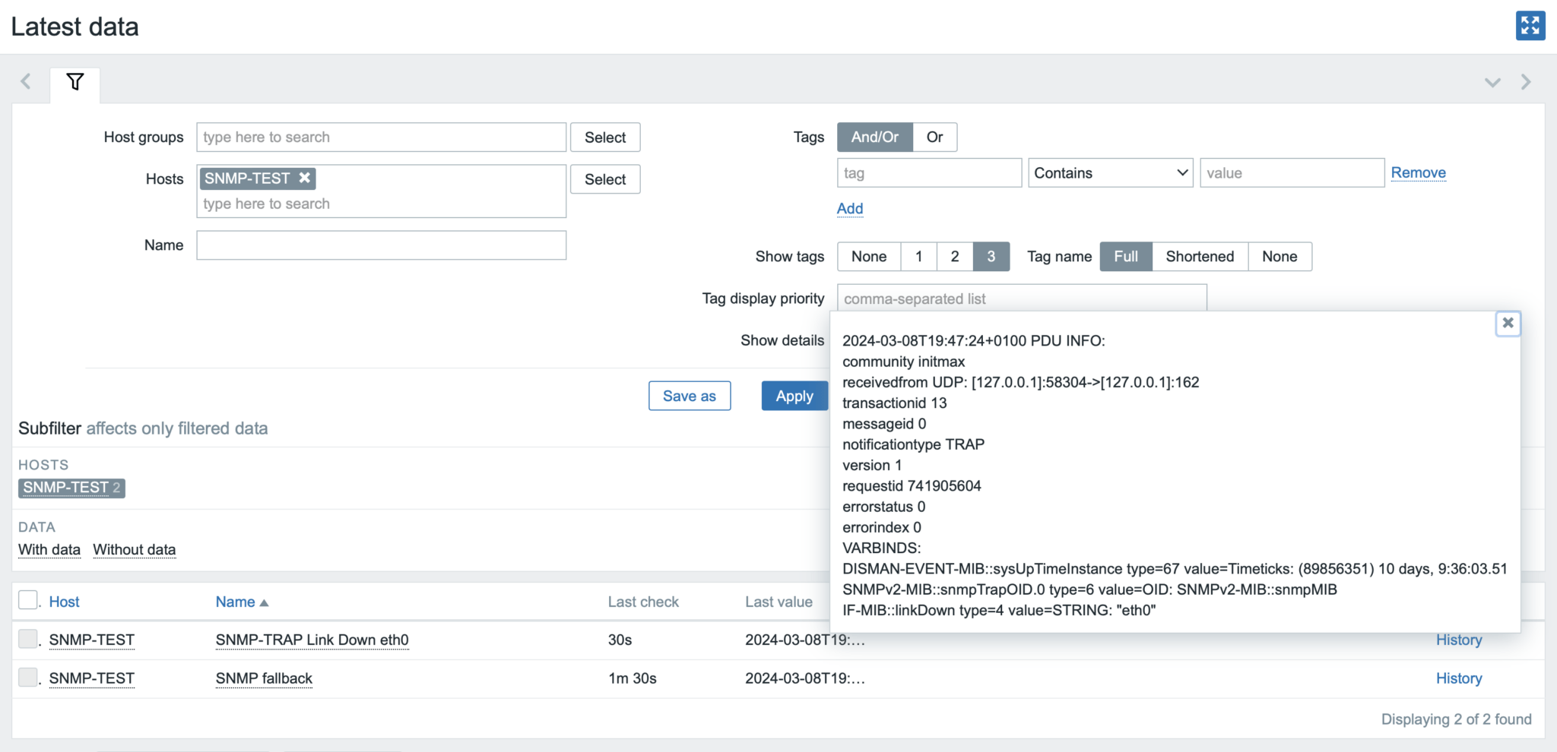Apply the current filter settings
This screenshot has height=752, width=1557.
[794, 395]
